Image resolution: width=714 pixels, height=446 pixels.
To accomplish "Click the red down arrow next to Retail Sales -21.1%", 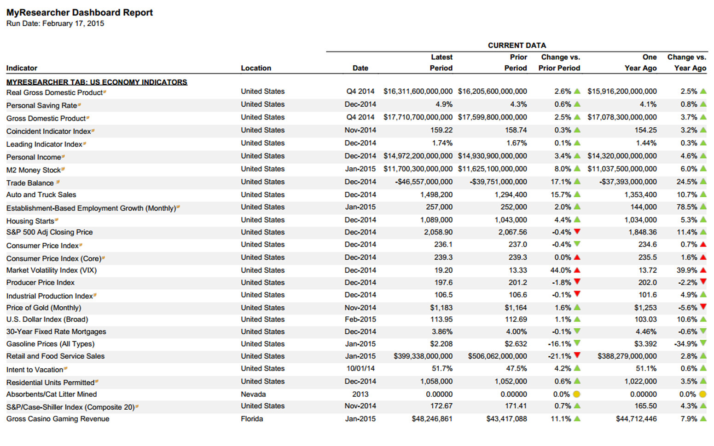I will coord(577,355).
